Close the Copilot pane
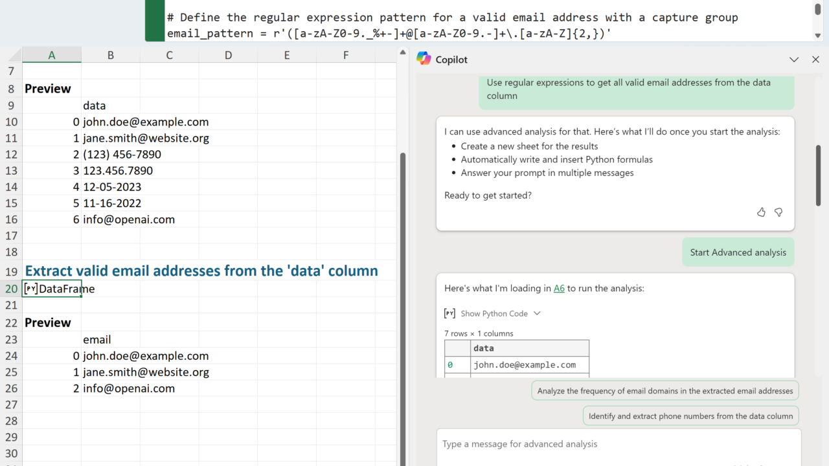The image size is (829, 466). [x=815, y=60]
